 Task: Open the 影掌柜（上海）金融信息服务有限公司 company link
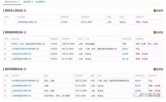point(28,44)
